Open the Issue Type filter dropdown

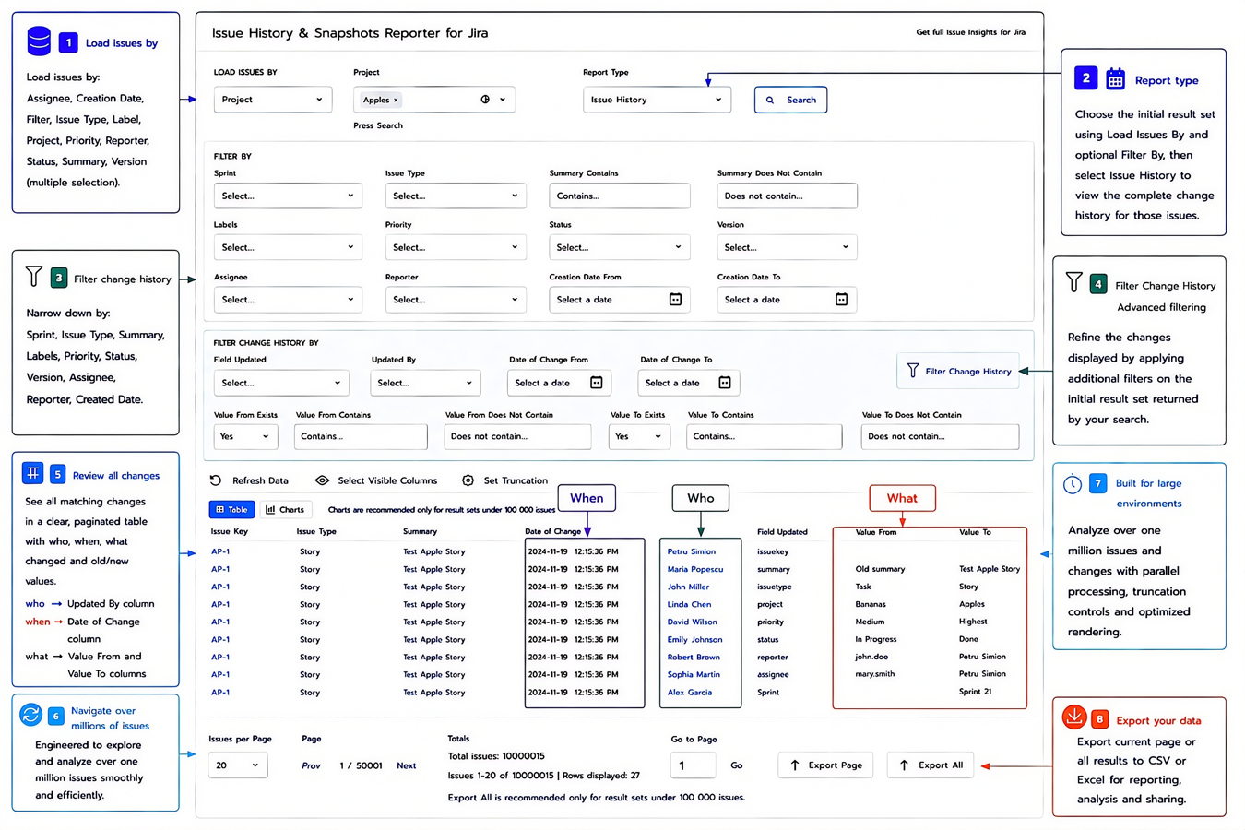point(455,196)
